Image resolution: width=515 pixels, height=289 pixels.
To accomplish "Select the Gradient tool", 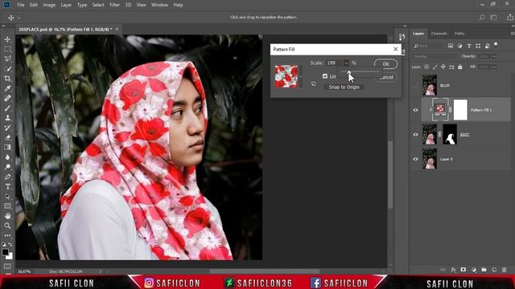I will (x=7, y=148).
